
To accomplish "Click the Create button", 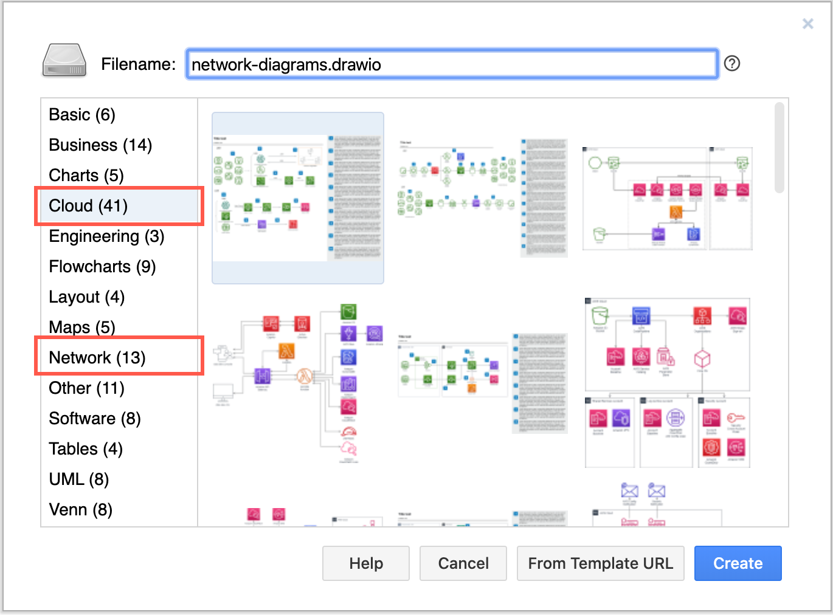I will point(738,563).
